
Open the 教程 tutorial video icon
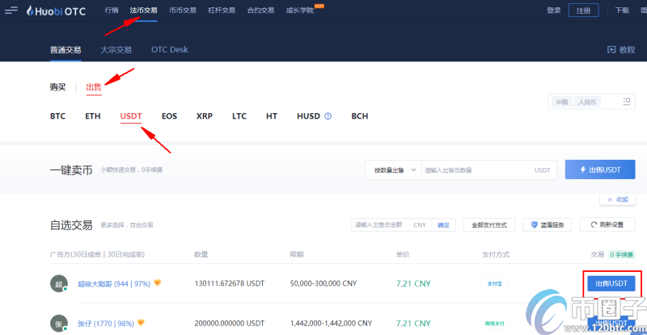tap(611, 50)
